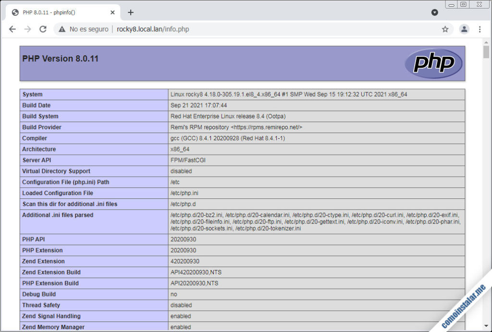Click the browser reload icon
This screenshot has height=332, width=492.
tap(43, 29)
